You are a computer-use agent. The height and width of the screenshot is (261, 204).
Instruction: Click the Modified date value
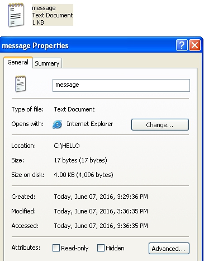point(101,211)
